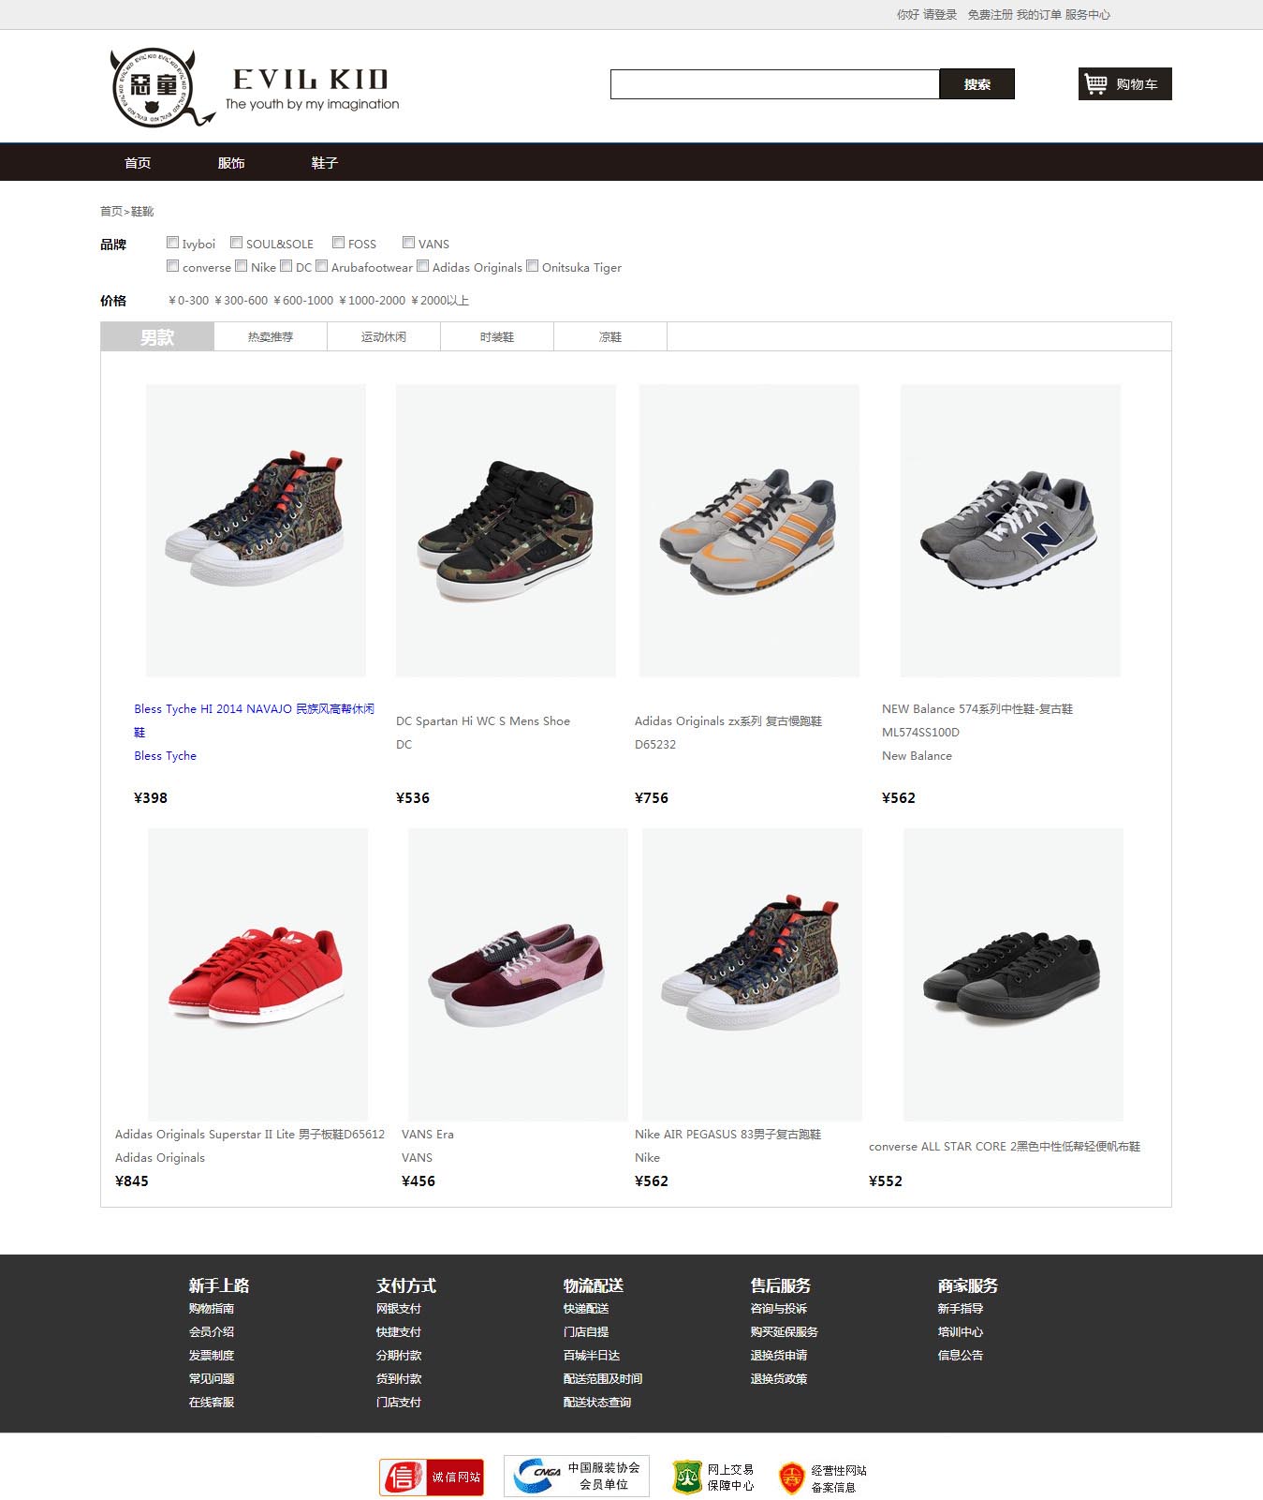1263x1500 pixels.
Task: Click the 请登录 login link
Action: tap(940, 15)
